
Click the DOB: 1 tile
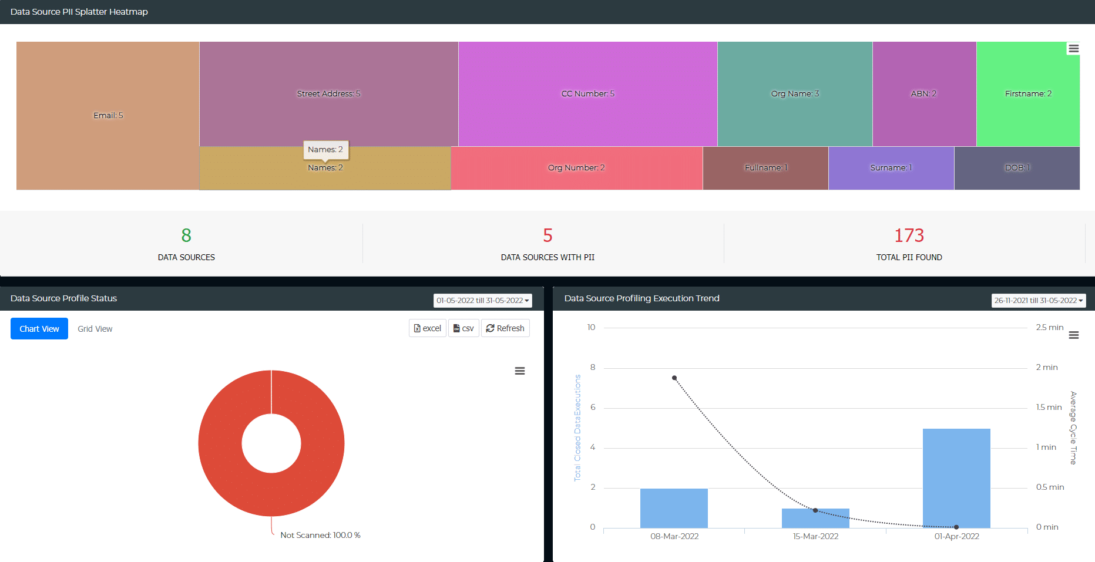coord(1017,168)
